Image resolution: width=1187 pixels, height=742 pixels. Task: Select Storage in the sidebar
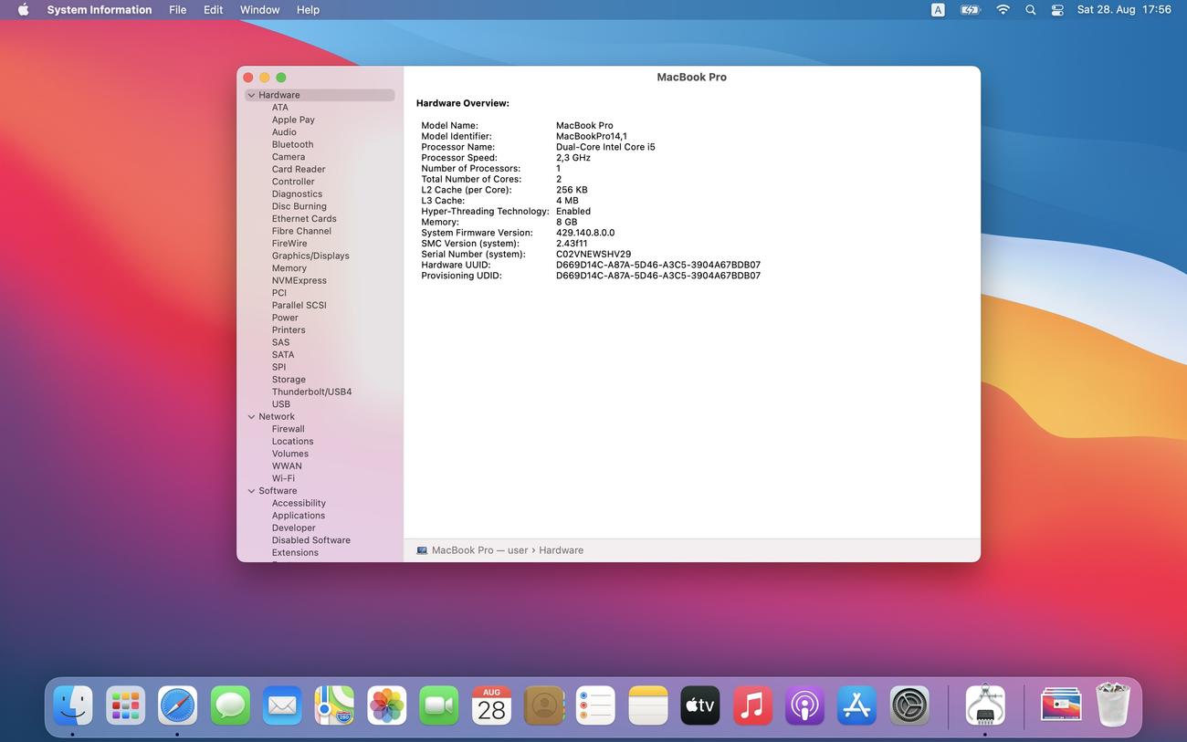click(289, 380)
